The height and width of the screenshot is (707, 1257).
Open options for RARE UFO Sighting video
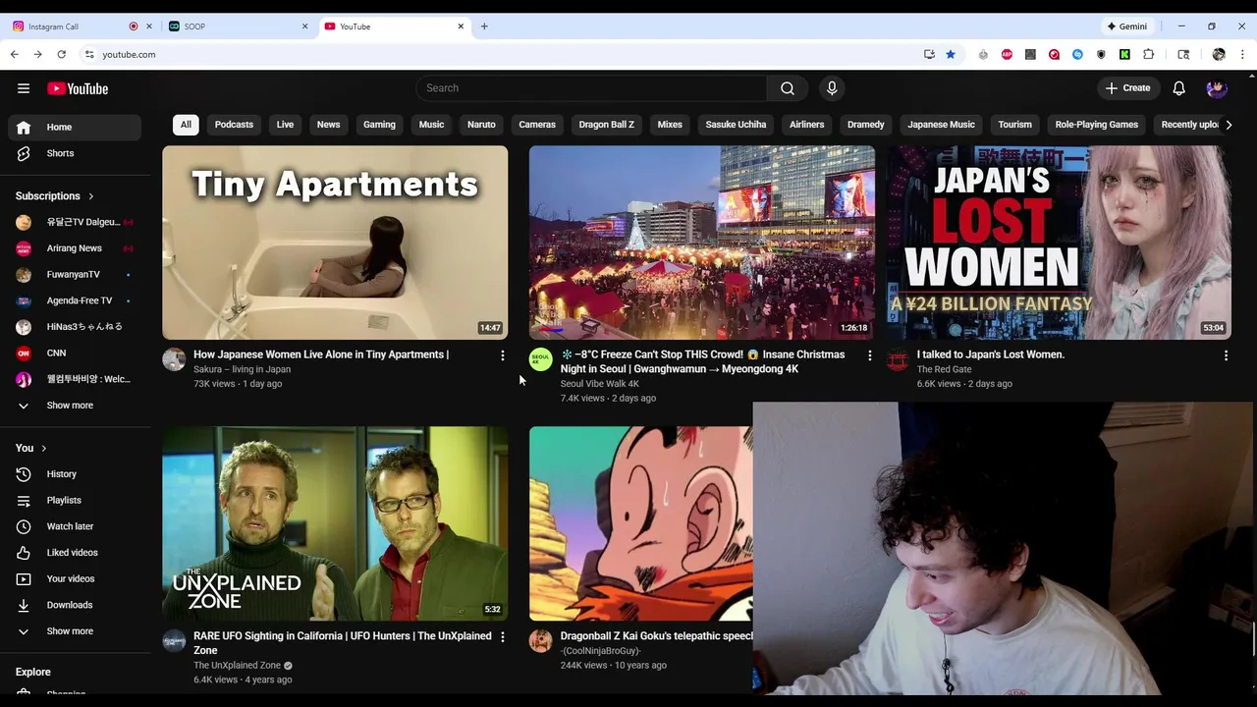tap(503, 637)
